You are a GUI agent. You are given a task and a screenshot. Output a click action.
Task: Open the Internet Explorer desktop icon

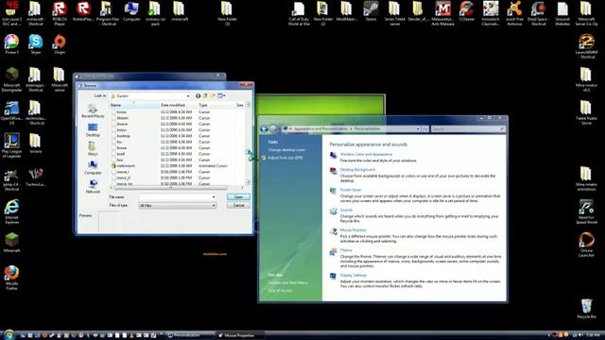click(11, 212)
